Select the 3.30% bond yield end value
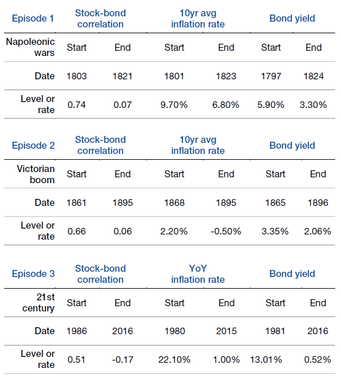Image resolution: width=341 pixels, height=382 pixels. coord(313,105)
